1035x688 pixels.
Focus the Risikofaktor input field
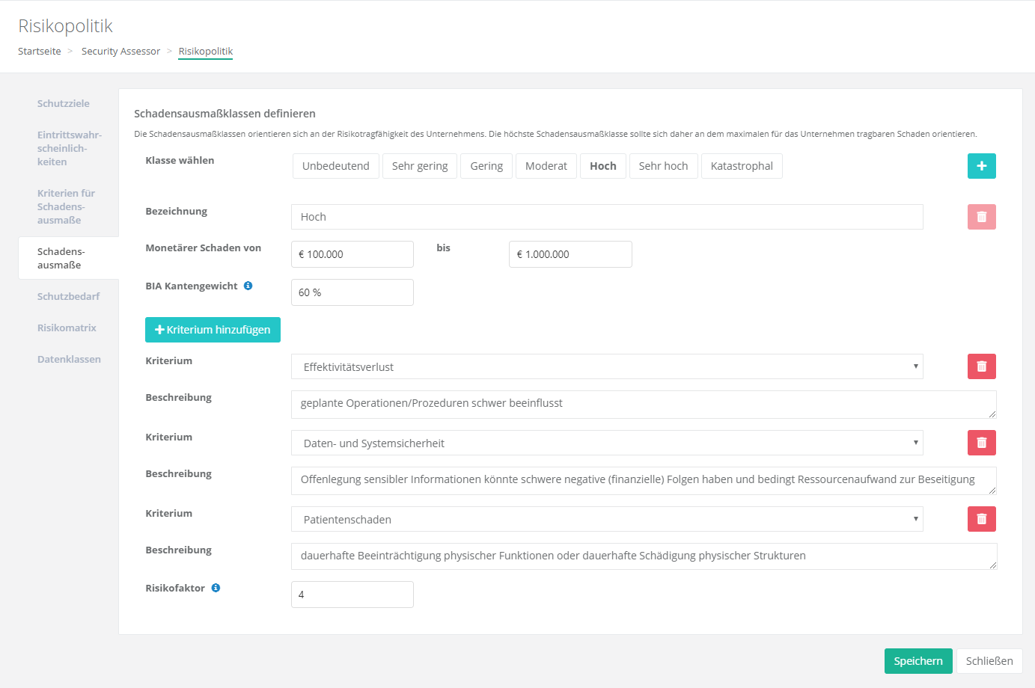point(352,595)
